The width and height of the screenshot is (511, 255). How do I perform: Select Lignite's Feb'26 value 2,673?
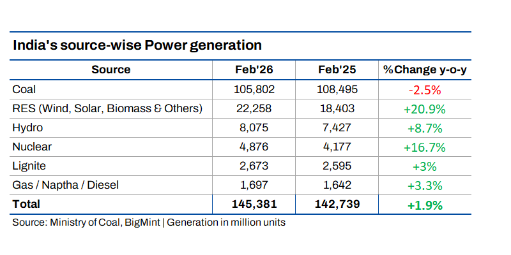point(254,166)
